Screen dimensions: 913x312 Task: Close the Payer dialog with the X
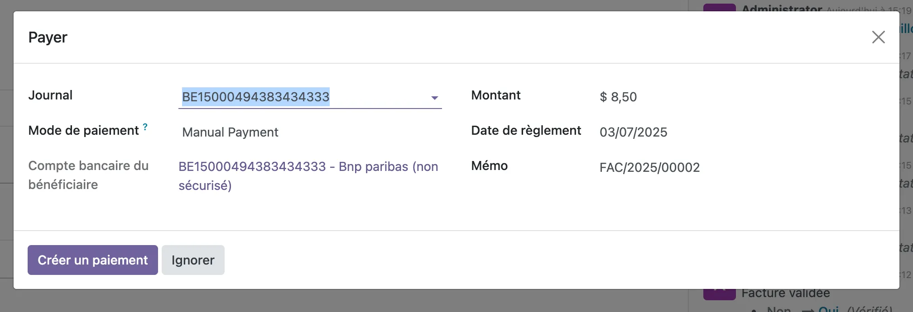pyautogui.click(x=878, y=37)
